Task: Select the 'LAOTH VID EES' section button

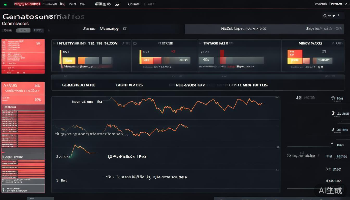Action: (129, 85)
